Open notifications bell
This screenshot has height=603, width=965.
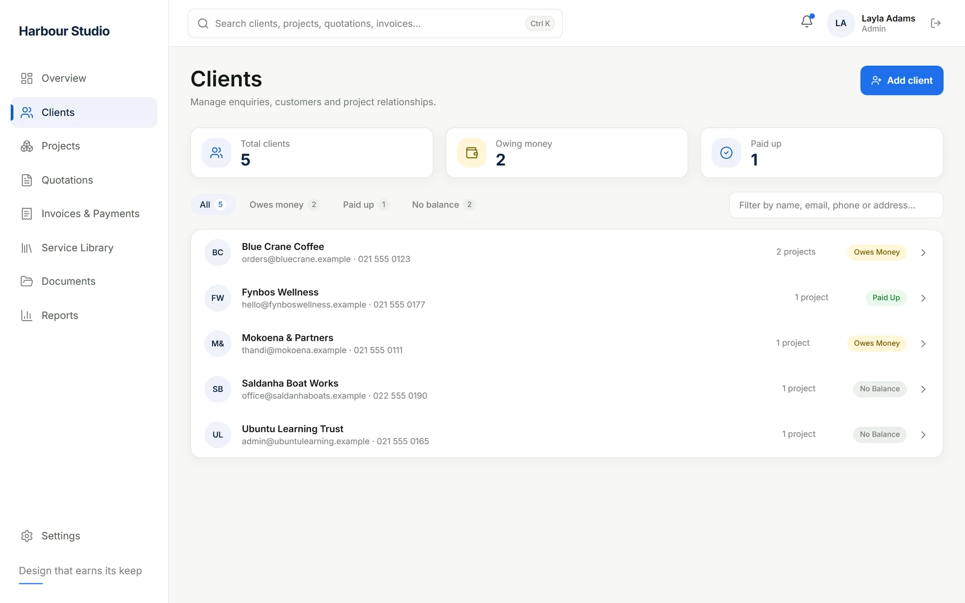coord(807,22)
